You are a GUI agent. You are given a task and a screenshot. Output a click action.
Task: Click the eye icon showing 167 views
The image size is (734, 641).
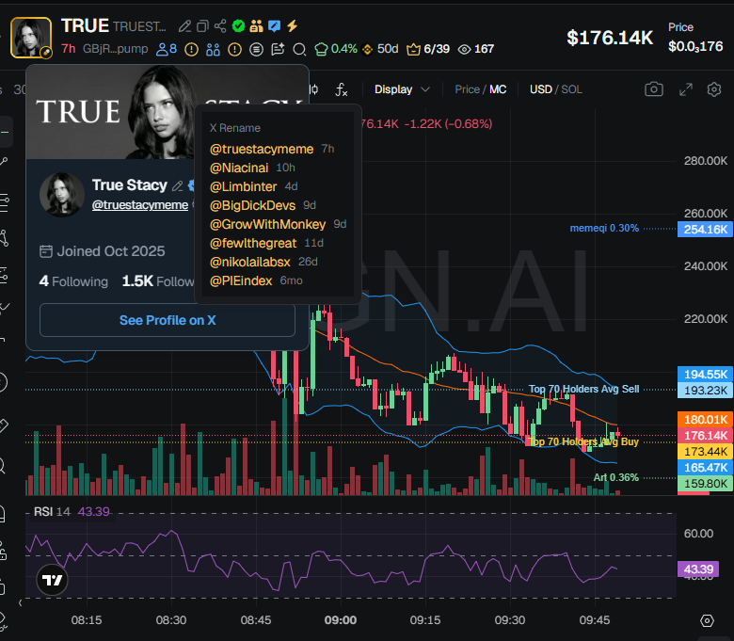click(475, 49)
